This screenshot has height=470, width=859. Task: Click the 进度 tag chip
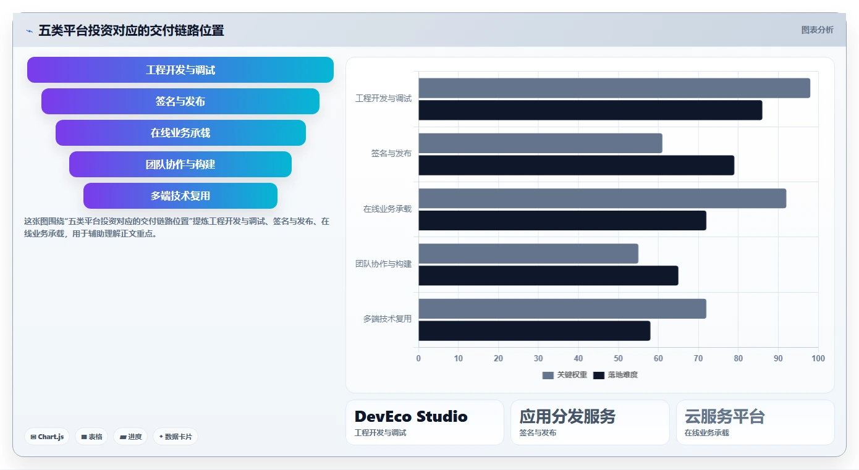pyautogui.click(x=130, y=437)
